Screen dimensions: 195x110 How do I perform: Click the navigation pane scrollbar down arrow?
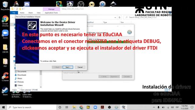point(41,87)
